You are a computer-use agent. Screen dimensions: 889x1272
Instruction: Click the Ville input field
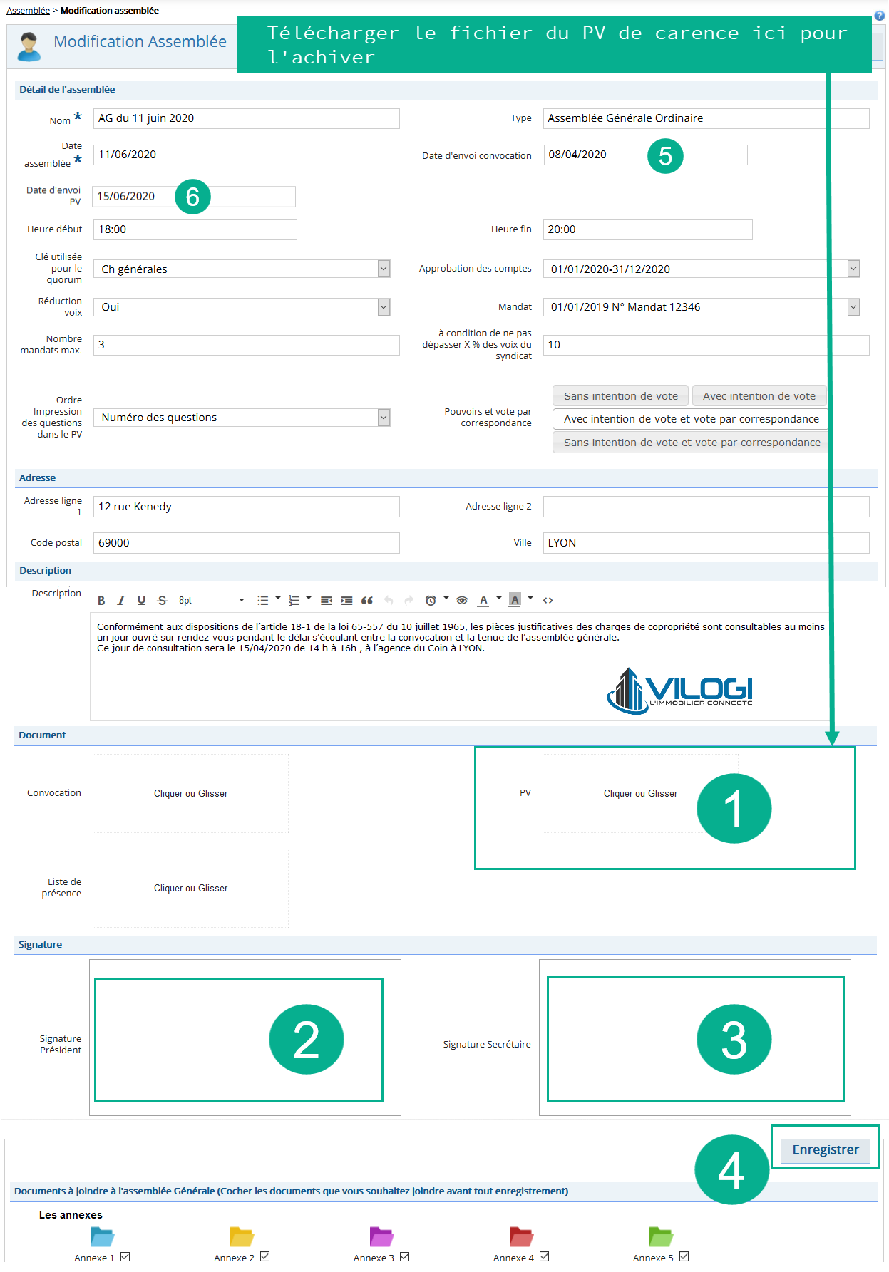[x=706, y=543]
